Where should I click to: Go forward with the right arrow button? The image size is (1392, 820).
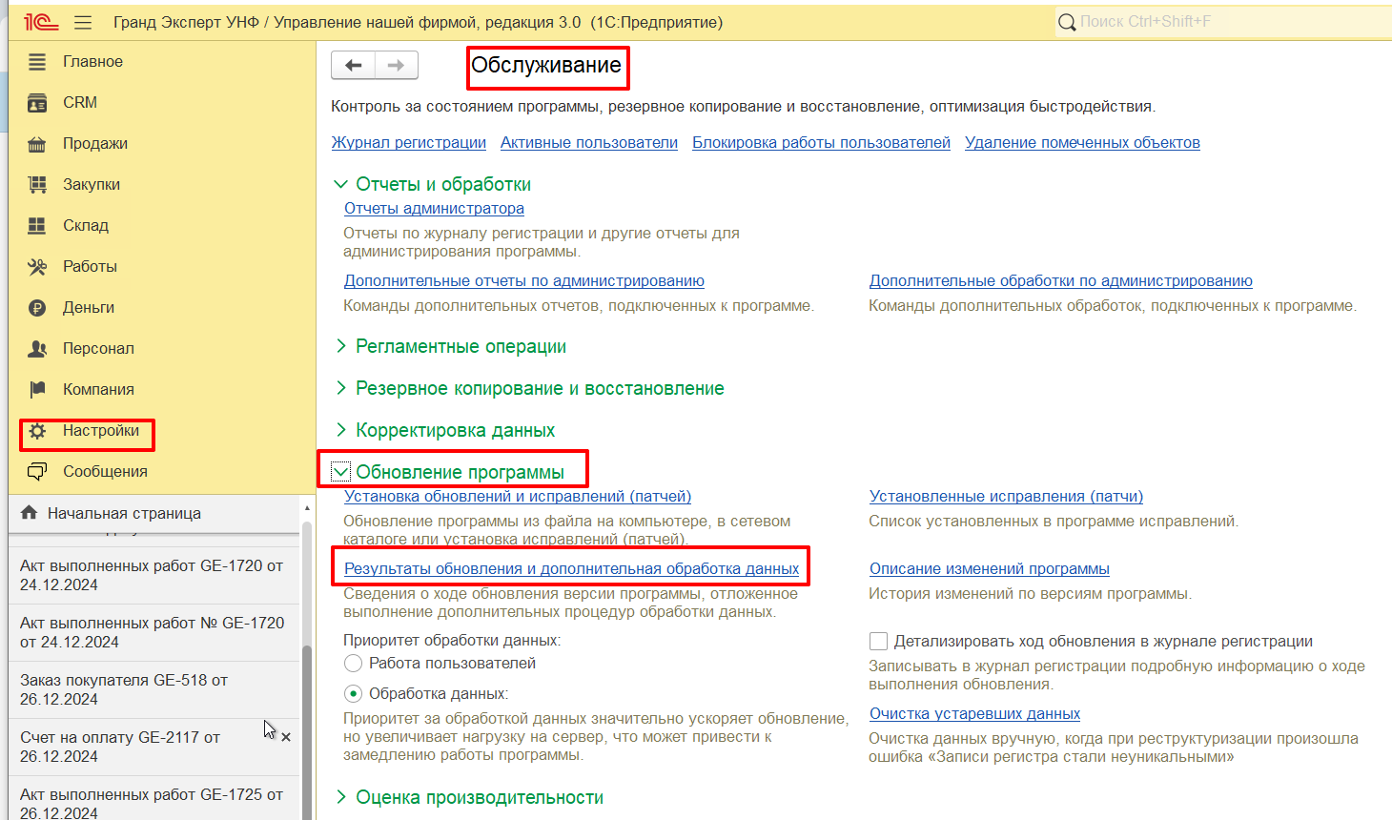pyautogui.click(x=397, y=65)
